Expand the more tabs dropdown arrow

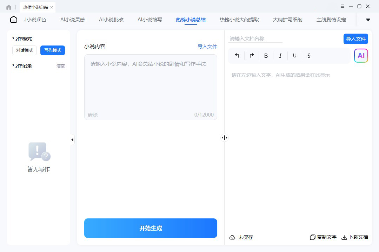coord(368,20)
